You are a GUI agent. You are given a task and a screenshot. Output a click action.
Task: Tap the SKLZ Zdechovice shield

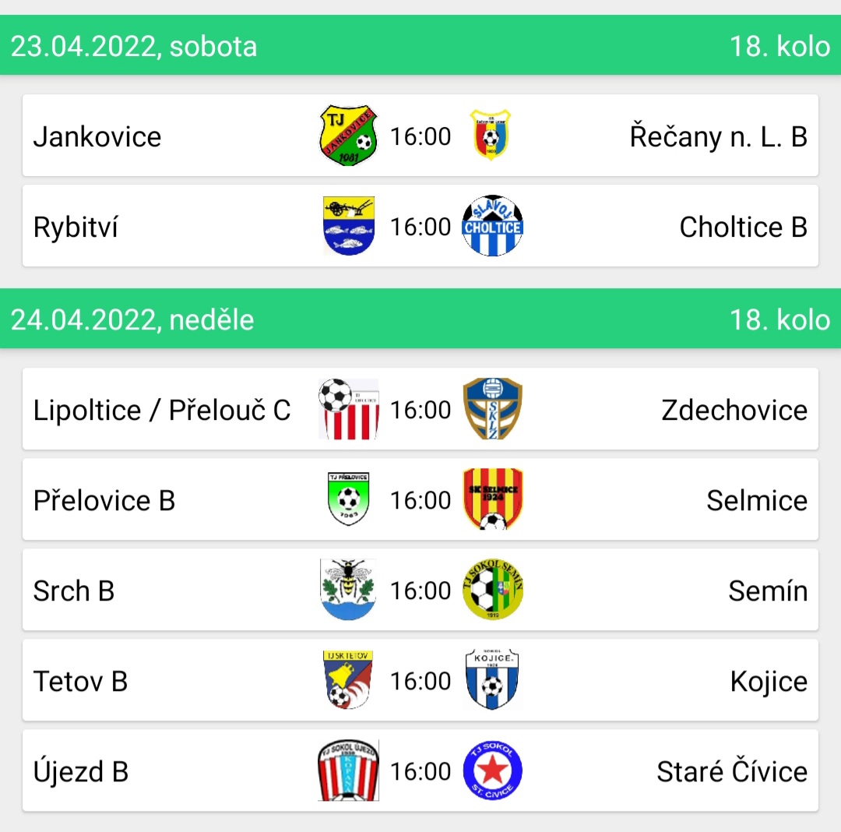point(492,409)
